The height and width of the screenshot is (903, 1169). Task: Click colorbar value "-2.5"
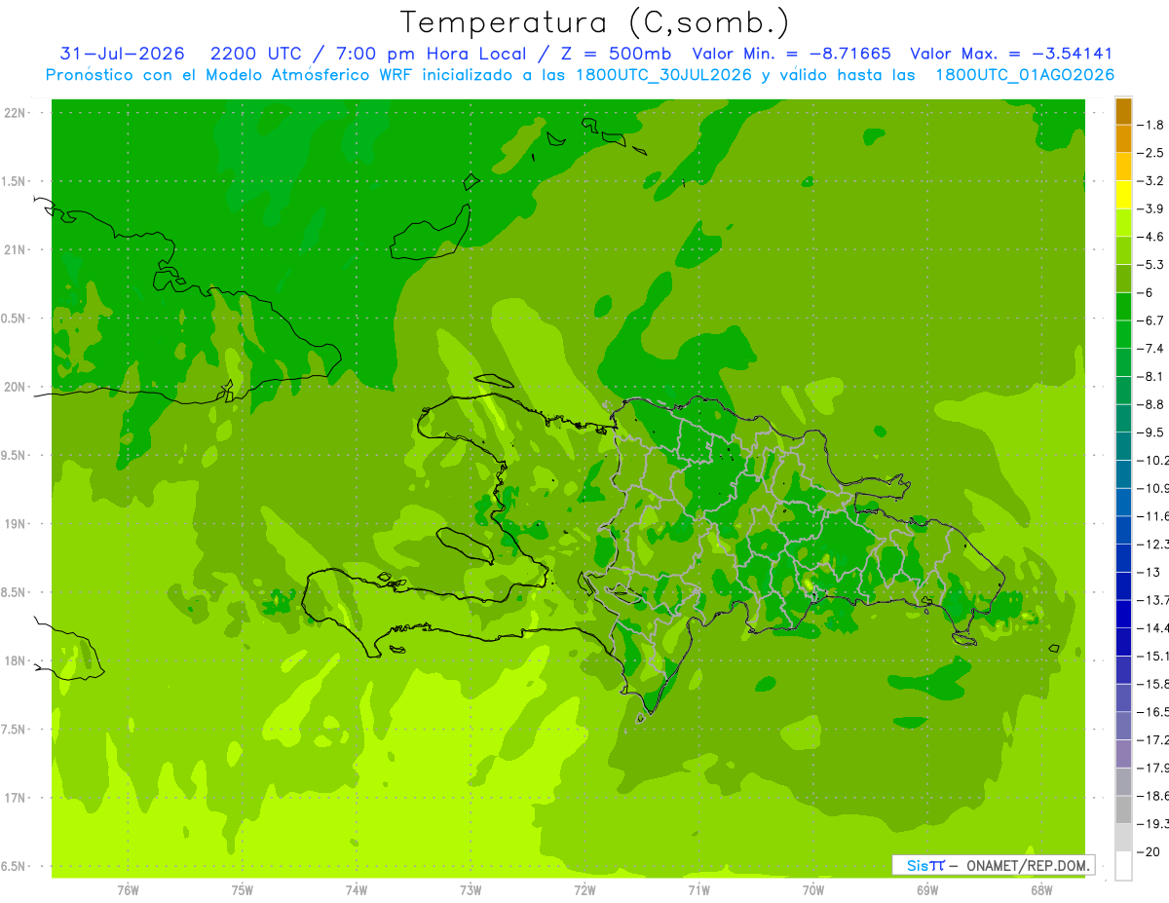tap(1150, 153)
